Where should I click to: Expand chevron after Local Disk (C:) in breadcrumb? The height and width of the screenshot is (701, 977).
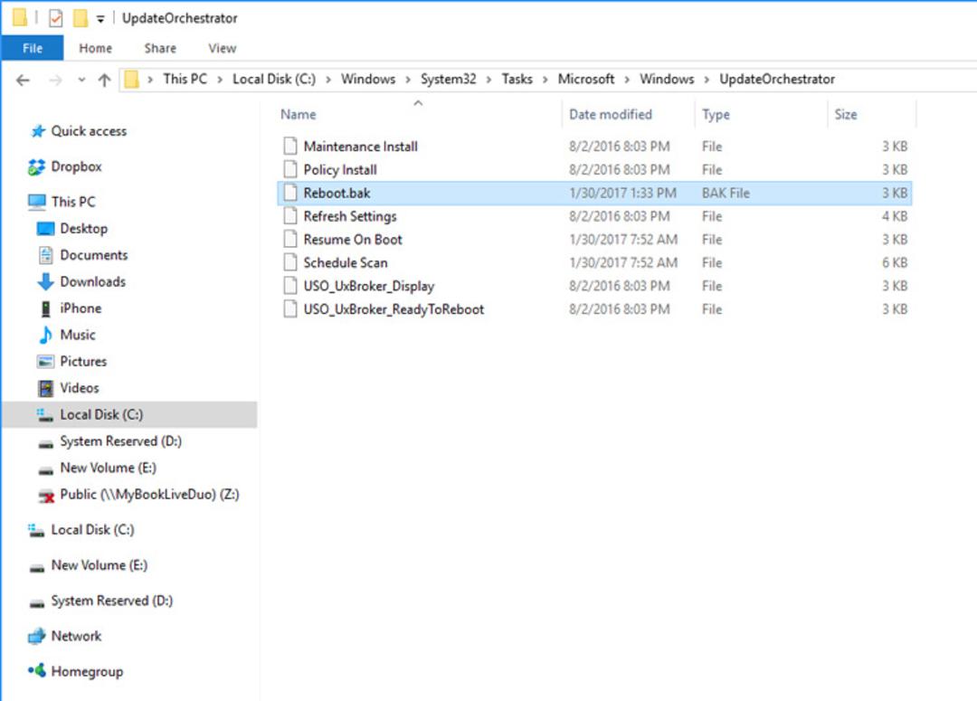tap(328, 80)
